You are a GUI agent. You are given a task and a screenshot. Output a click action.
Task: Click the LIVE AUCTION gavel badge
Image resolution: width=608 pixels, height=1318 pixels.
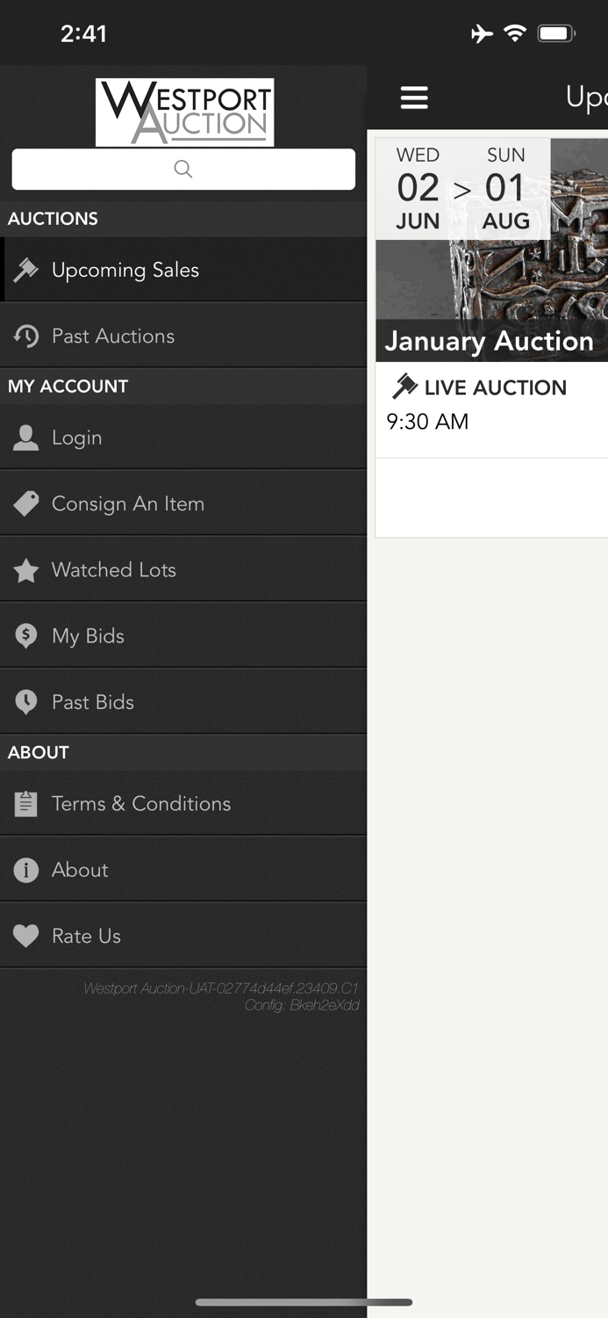pyautogui.click(x=405, y=386)
